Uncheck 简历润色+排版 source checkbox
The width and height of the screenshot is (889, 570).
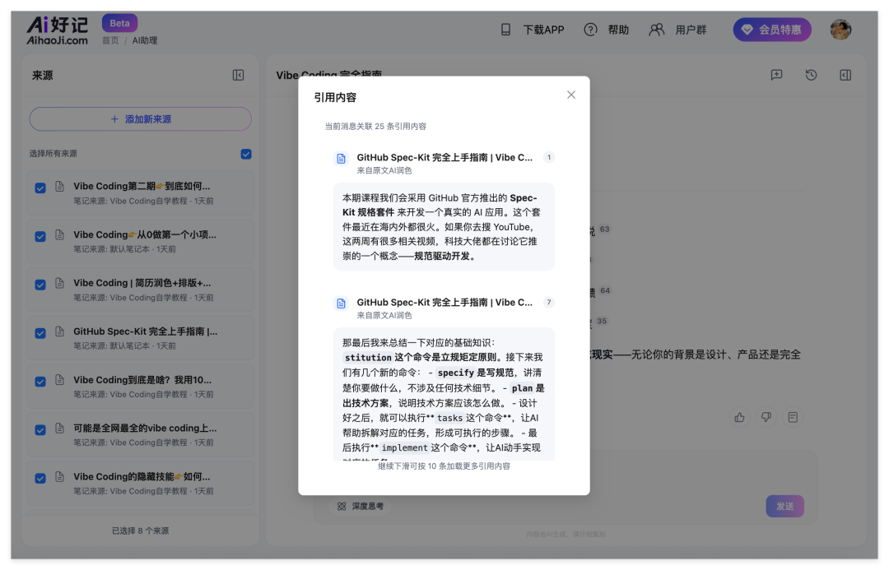click(x=40, y=285)
